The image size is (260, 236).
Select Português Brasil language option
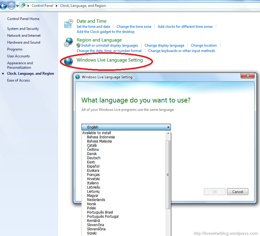(x=100, y=212)
